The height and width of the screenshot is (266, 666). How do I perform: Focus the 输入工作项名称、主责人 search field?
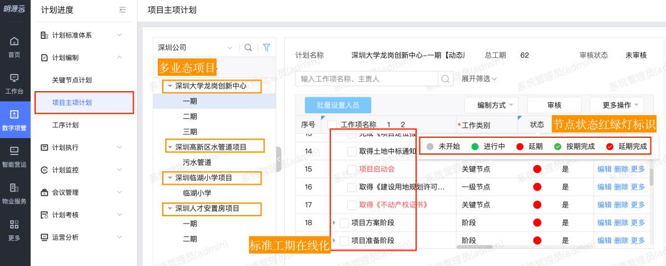pos(368,79)
